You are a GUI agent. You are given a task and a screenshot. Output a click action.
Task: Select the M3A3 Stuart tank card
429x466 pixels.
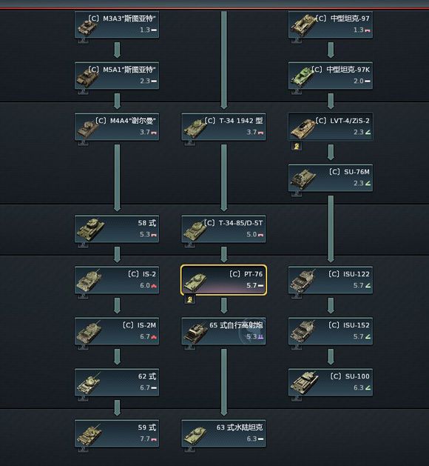point(117,24)
